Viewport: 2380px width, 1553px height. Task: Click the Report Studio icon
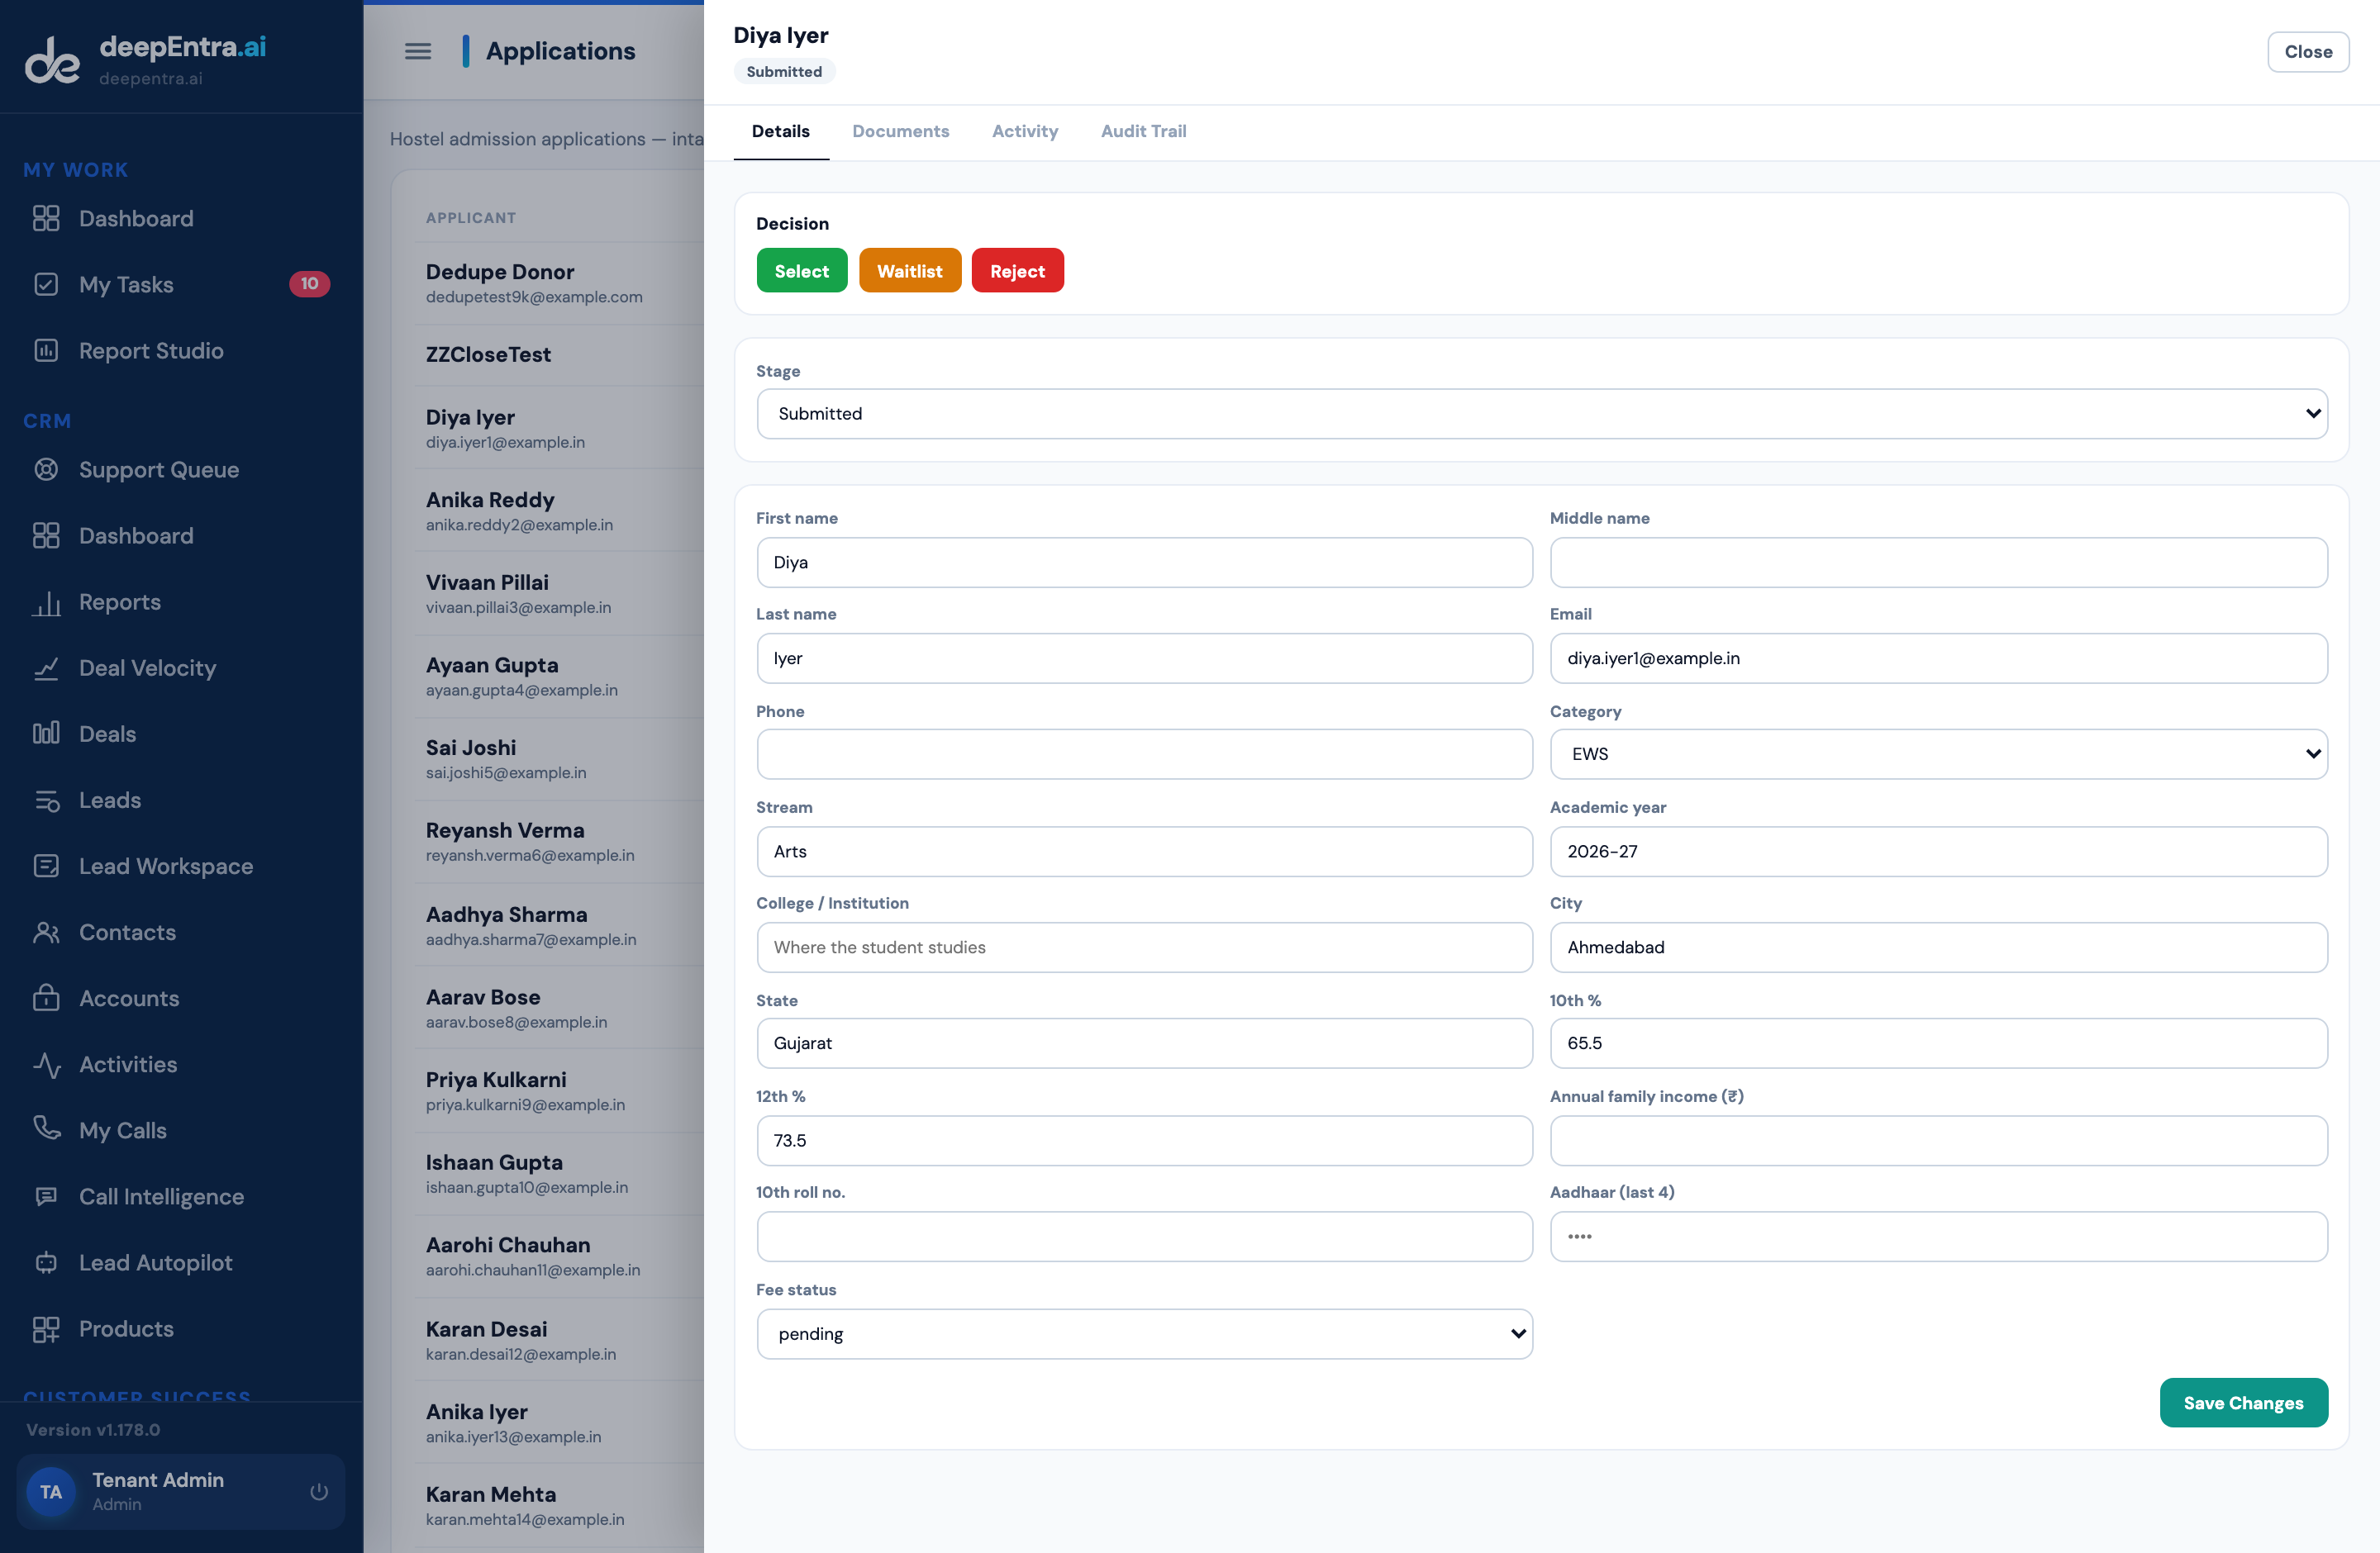point(46,351)
